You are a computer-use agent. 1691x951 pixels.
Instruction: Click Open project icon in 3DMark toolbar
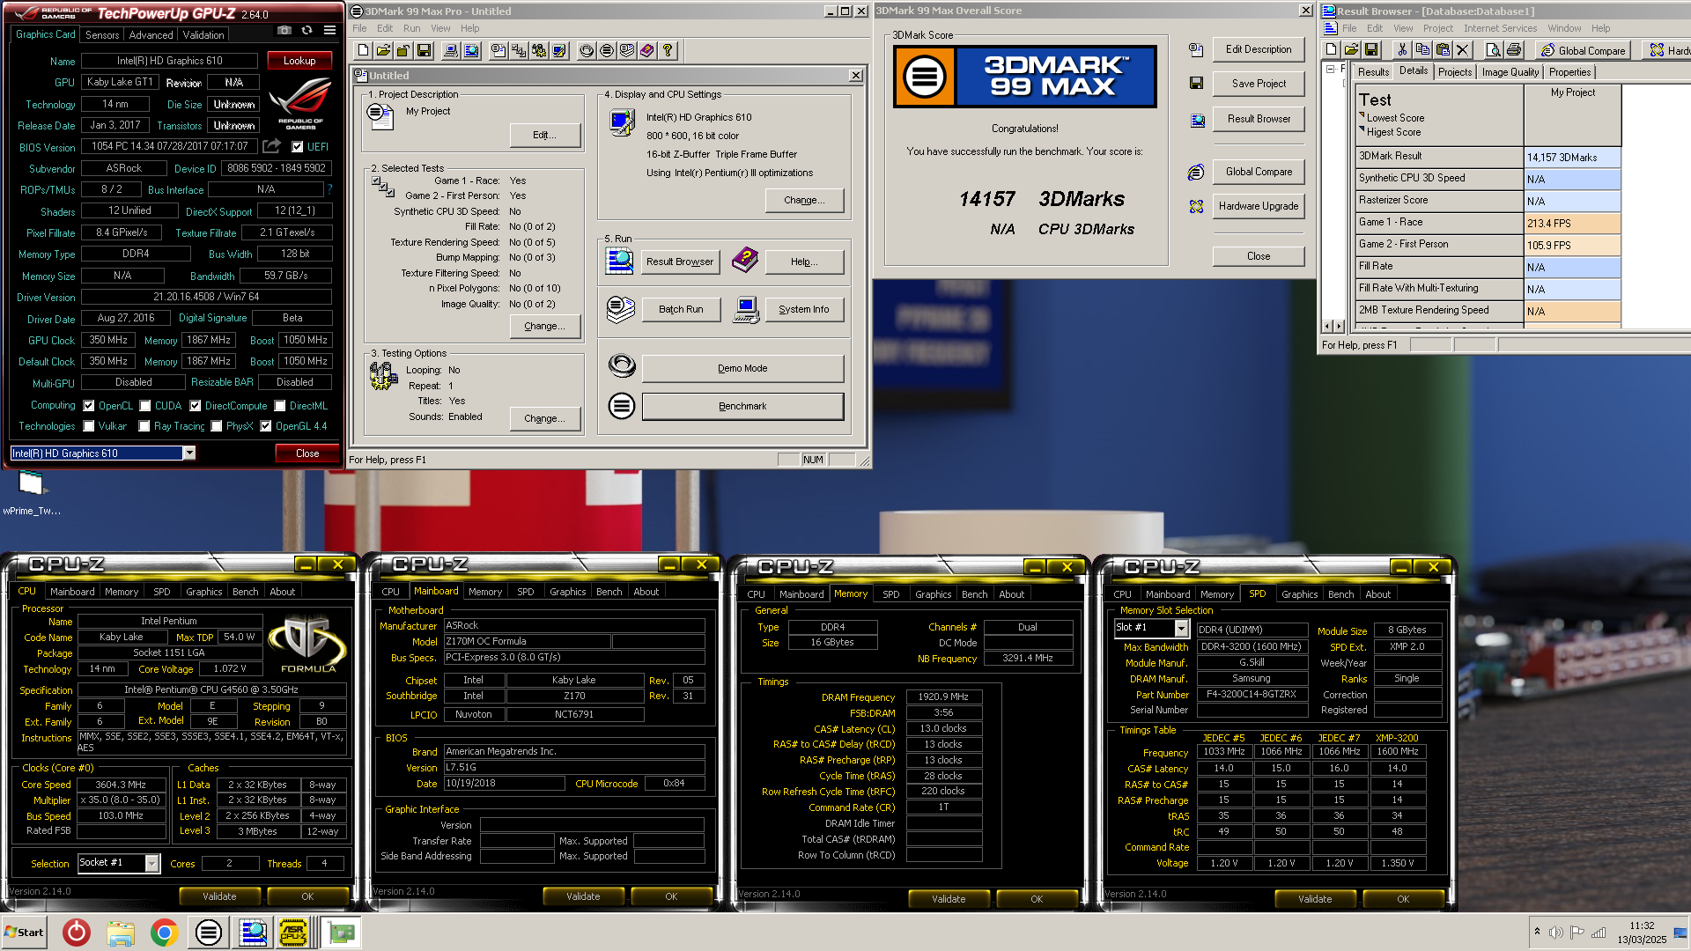(x=383, y=50)
